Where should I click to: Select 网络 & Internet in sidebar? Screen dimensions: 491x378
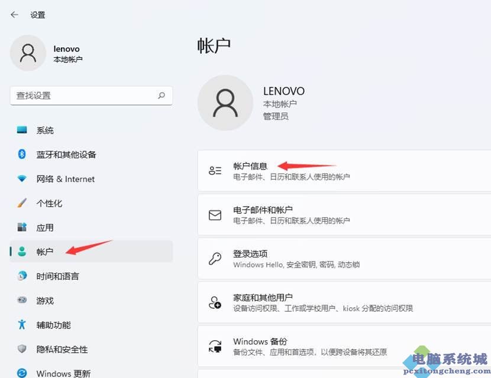(x=91, y=178)
